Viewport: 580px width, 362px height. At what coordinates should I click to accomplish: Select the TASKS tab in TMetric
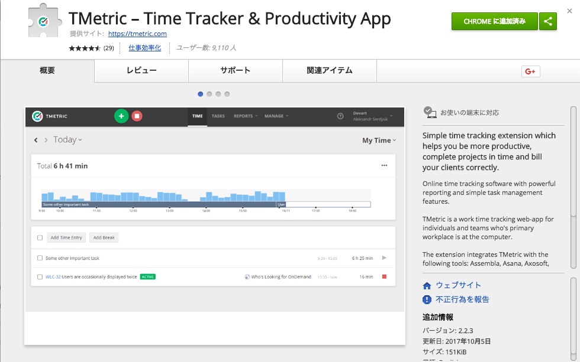pyautogui.click(x=218, y=116)
